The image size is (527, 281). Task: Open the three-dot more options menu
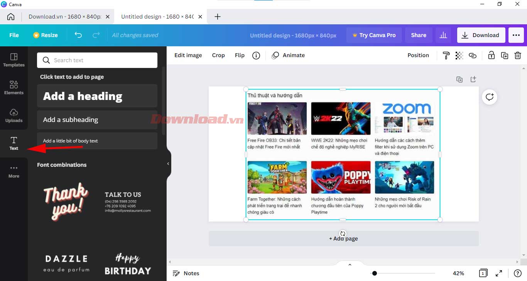pos(516,35)
